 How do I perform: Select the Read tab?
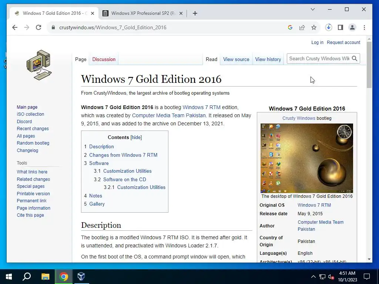point(211,59)
